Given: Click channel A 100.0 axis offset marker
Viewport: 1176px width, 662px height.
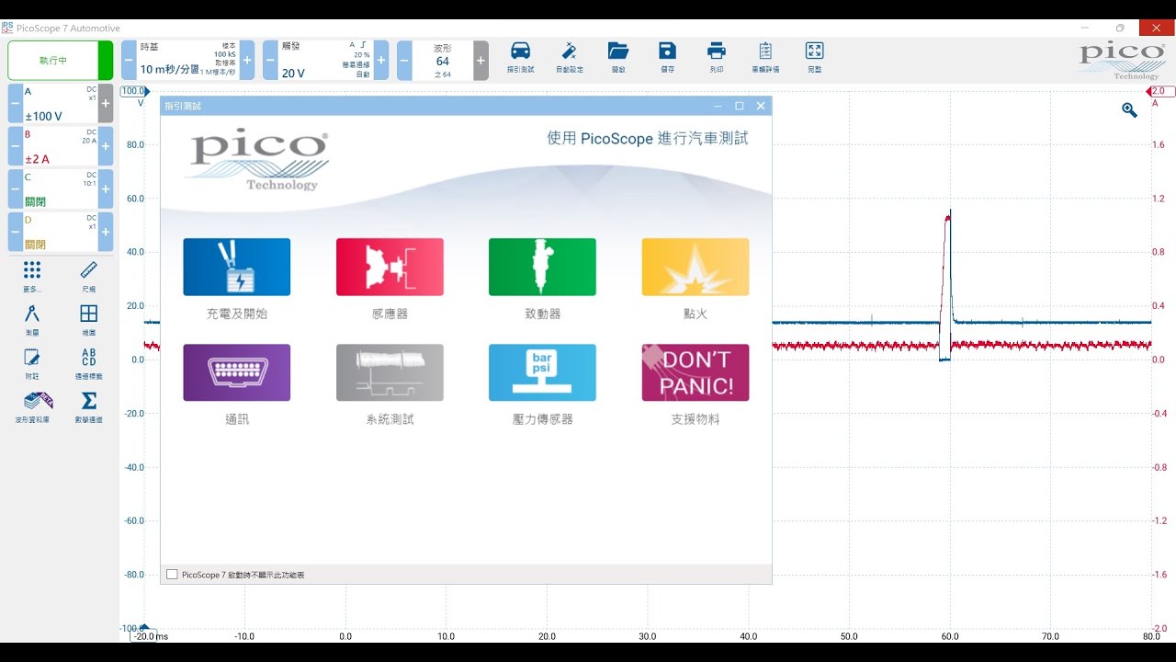Looking at the screenshot, I should (134, 91).
